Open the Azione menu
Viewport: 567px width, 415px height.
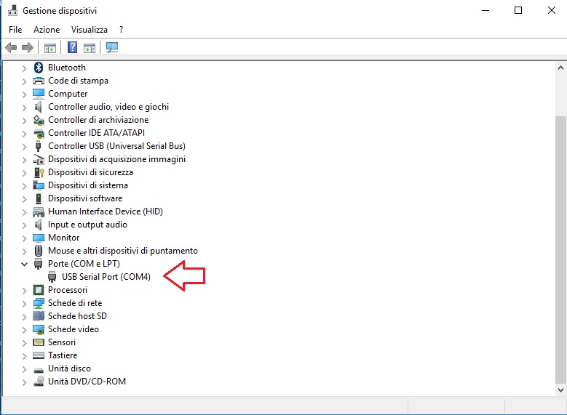[x=47, y=30]
